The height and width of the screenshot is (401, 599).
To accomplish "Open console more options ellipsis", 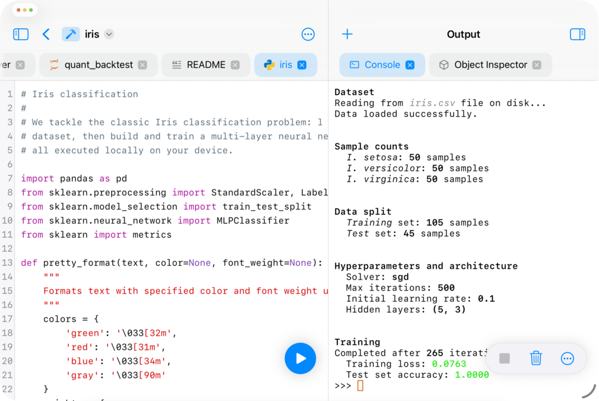I will pyautogui.click(x=567, y=358).
